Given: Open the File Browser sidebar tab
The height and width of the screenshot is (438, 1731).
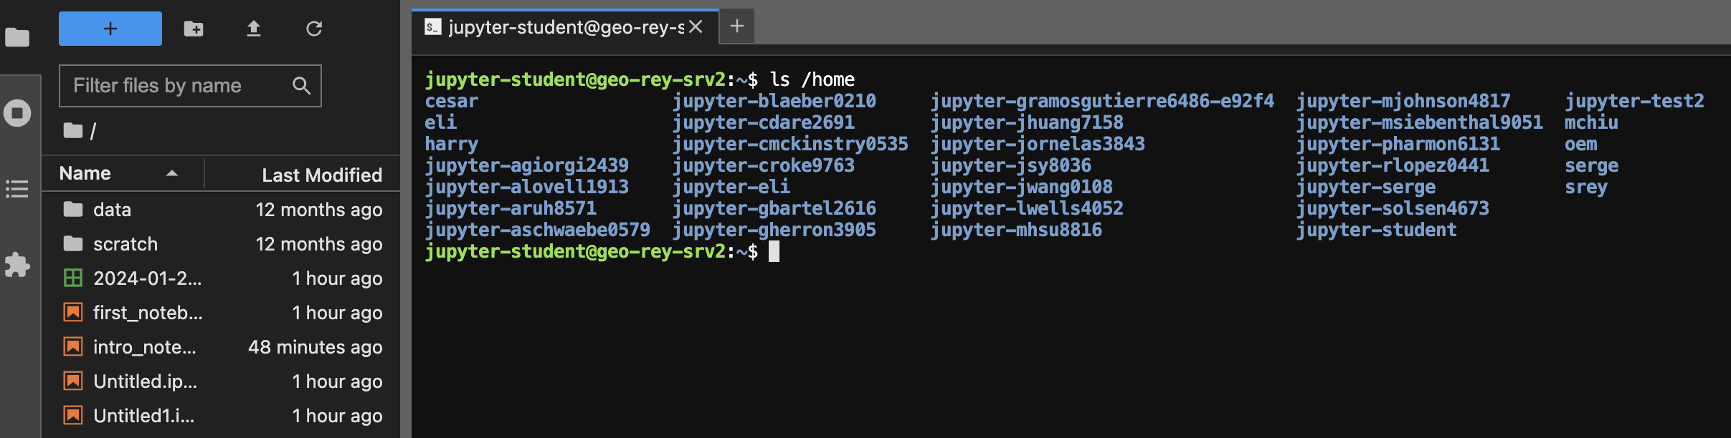Looking at the screenshot, I should tap(17, 37).
